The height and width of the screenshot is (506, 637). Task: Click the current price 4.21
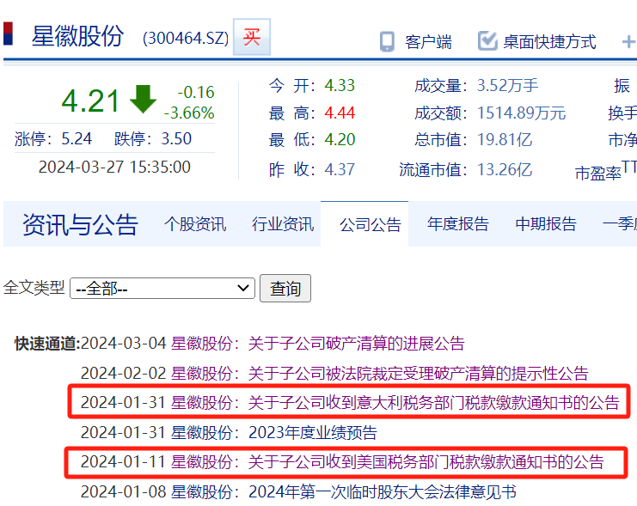point(90,101)
